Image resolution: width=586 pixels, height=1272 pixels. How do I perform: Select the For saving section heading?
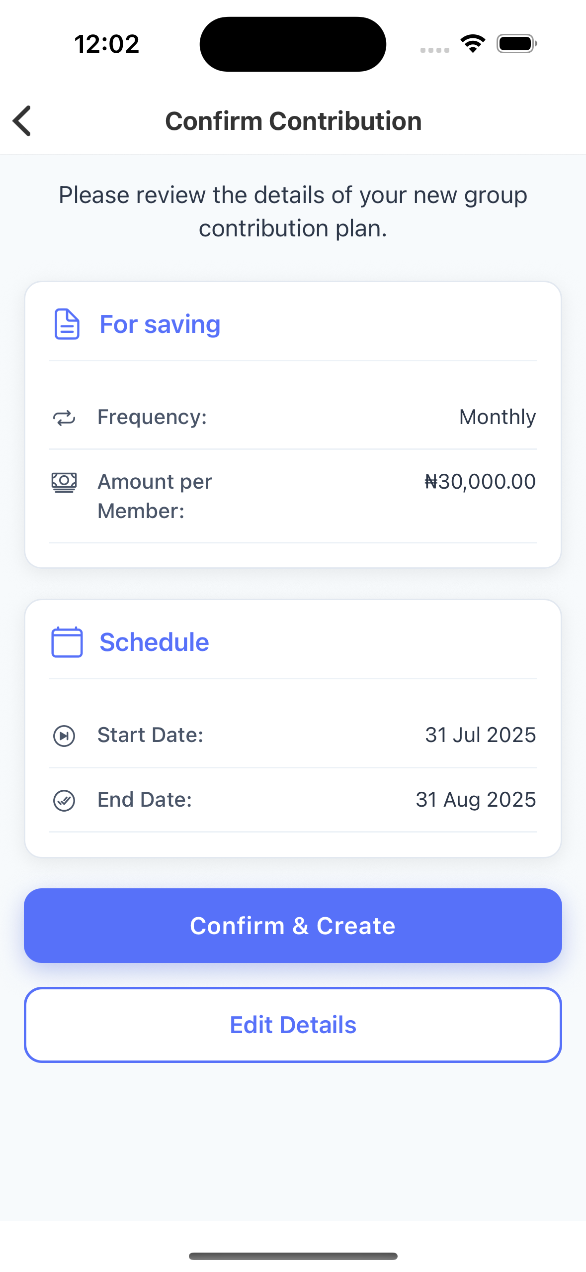pos(160,324)
